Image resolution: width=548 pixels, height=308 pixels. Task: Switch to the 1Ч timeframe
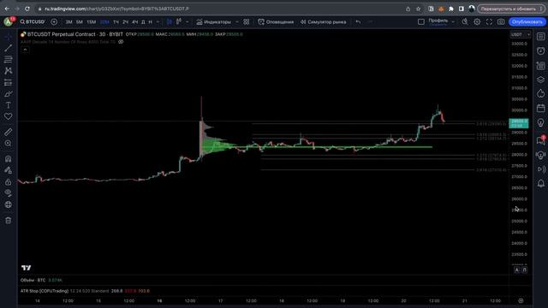(116, 21)
